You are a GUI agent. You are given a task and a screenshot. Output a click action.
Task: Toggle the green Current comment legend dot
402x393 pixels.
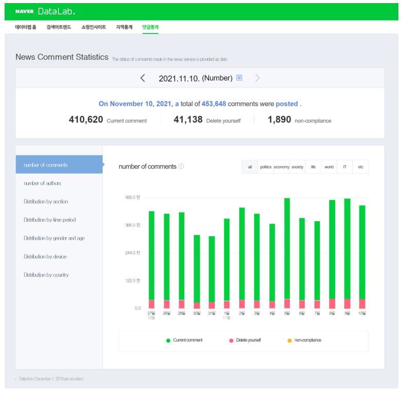click(168, 341)
